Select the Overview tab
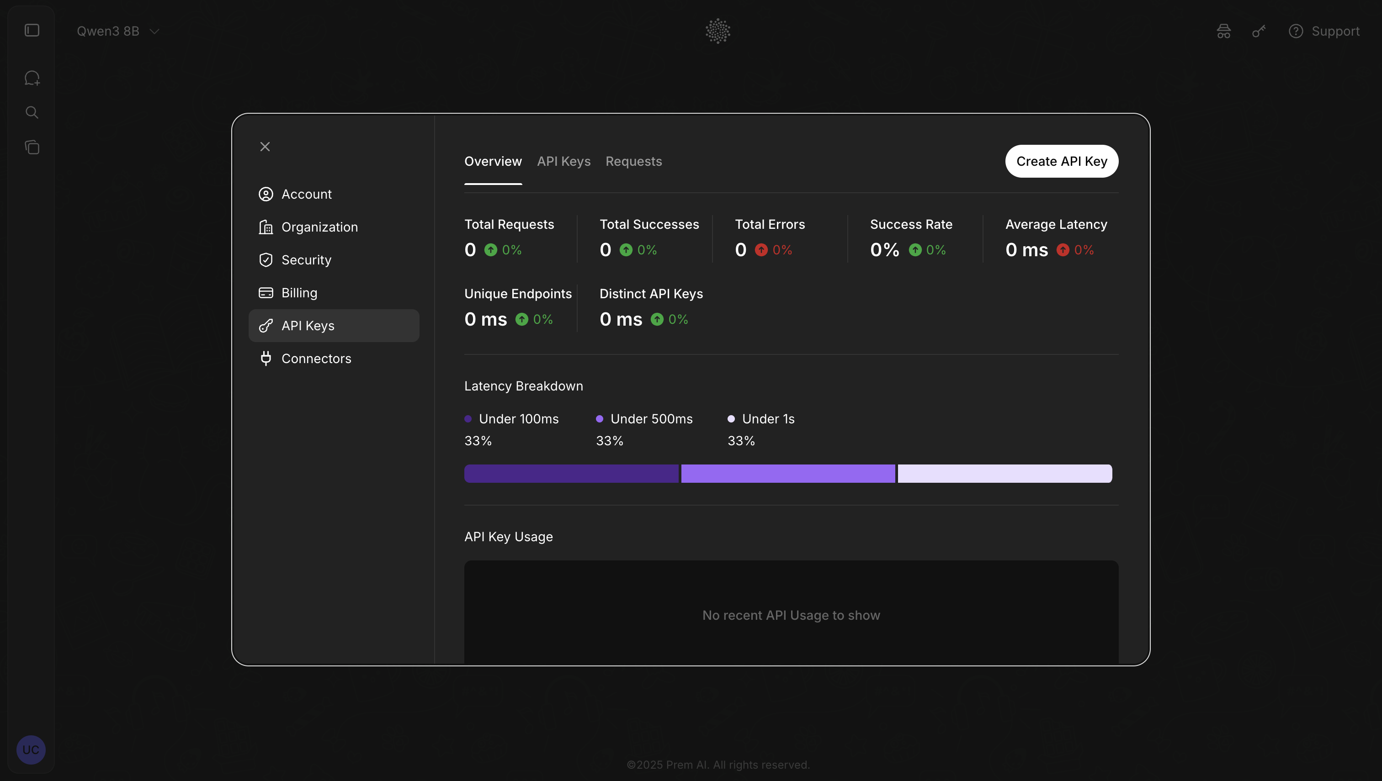Screen dimensions: 1382x781 point(493,162)
